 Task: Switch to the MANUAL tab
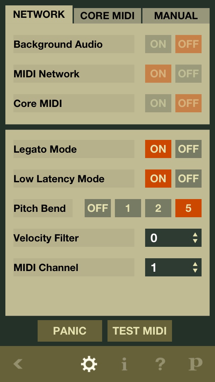pyautogui.click(x=176, y=16)
